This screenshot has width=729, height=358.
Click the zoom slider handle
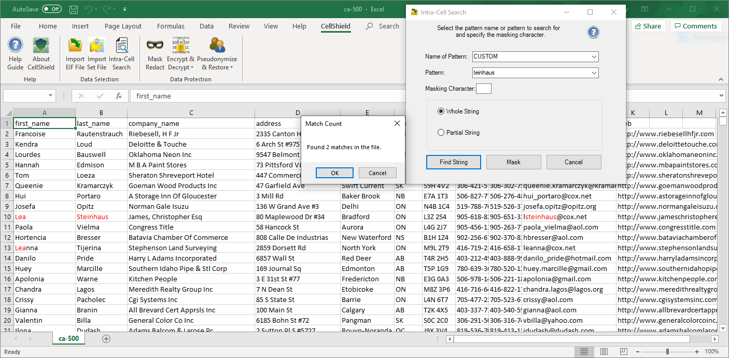tap(667, 352)
